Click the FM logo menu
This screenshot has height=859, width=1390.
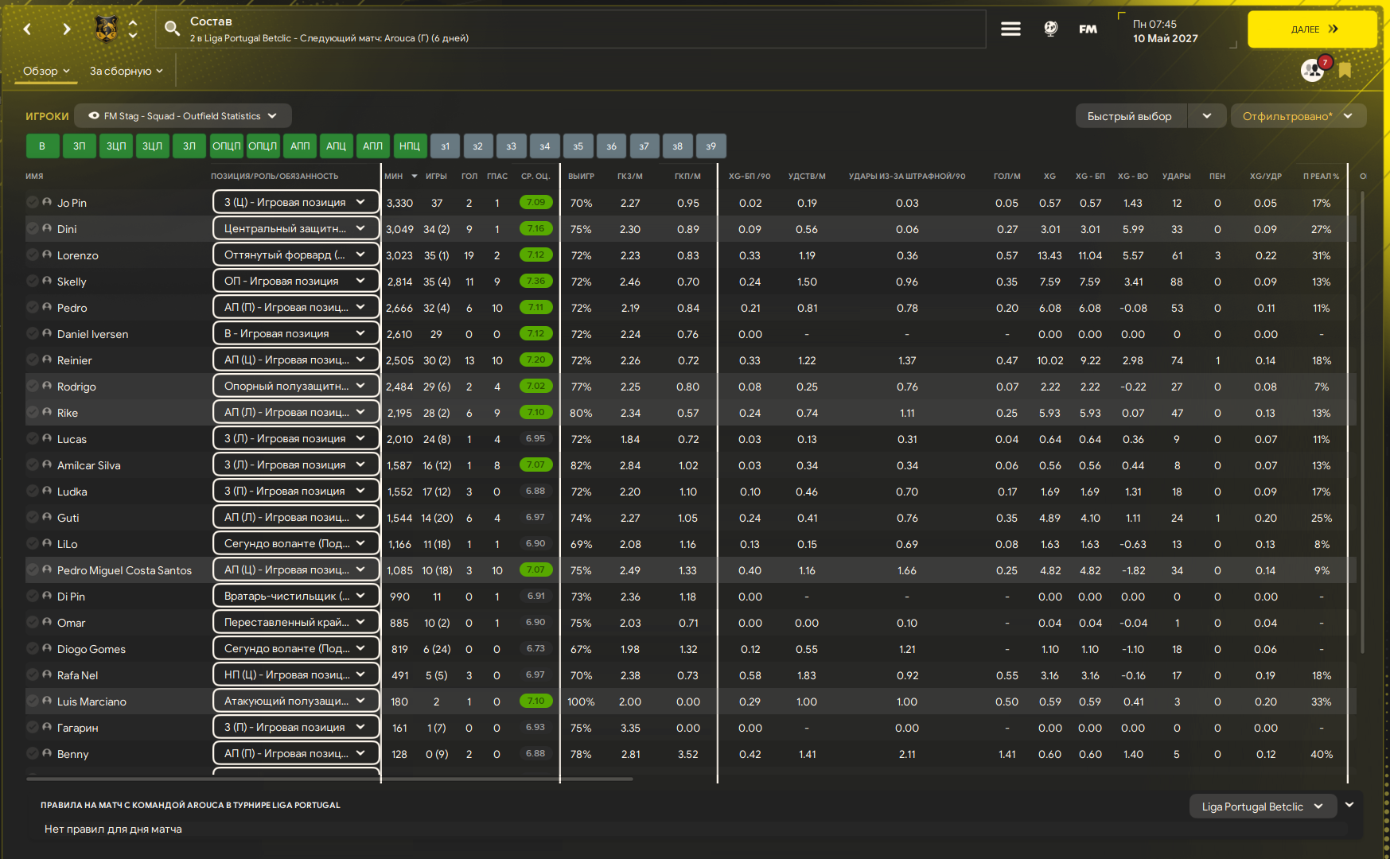1088,29
